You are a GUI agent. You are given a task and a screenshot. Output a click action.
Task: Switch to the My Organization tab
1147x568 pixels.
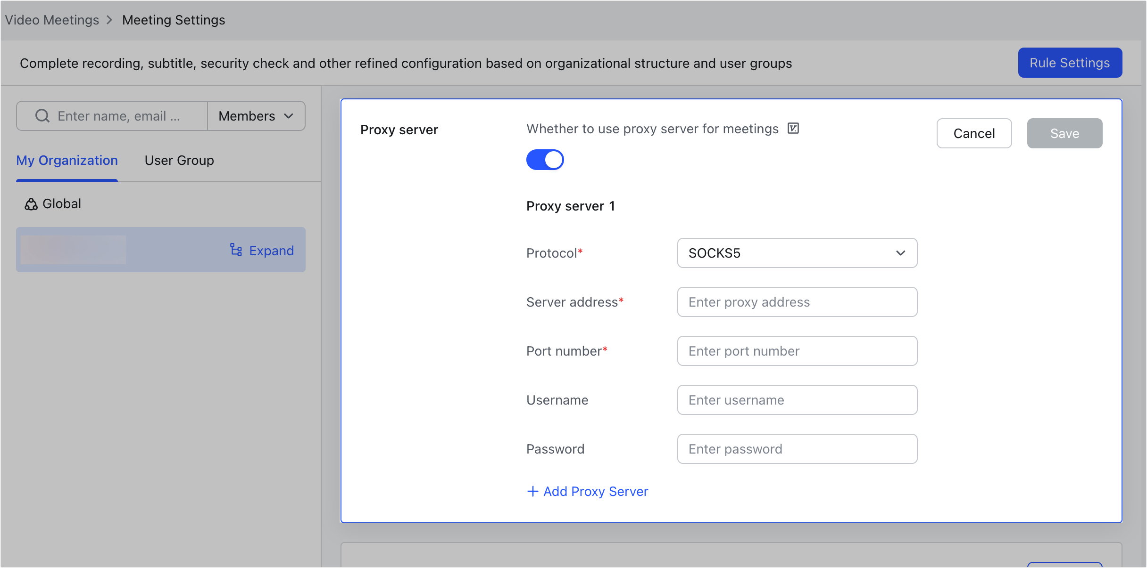[x=67, y=160]
